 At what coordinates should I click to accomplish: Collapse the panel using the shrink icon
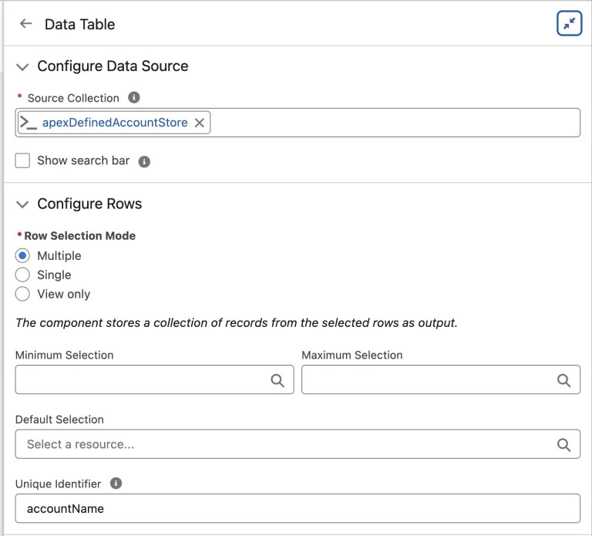pos(569,24)
